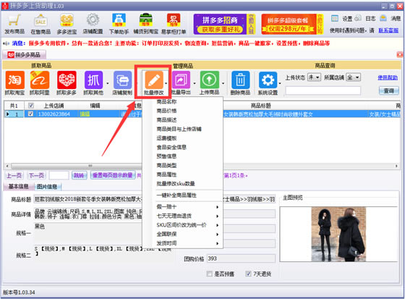Image resolution: width=405 pixels, height=299 pixels.
Task: Open 设置 in the top right
Action: point(341,18)
